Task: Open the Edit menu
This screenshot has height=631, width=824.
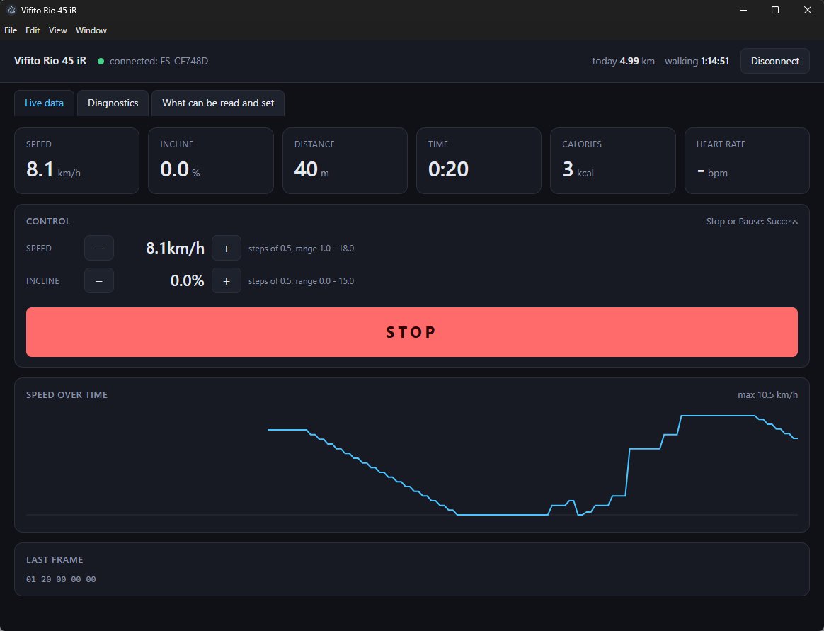Action: tap(33, 30)
